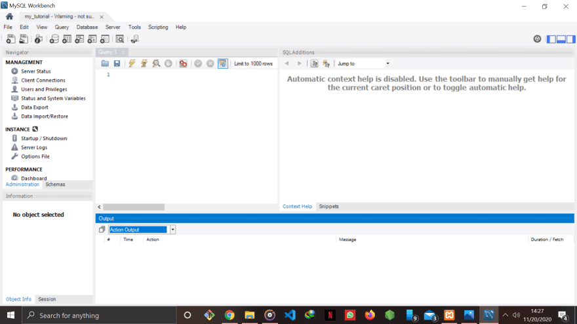This screenshot has height=324, width=577.
Task: Toggle the right sidebar panel visibility
Action: 570,39
